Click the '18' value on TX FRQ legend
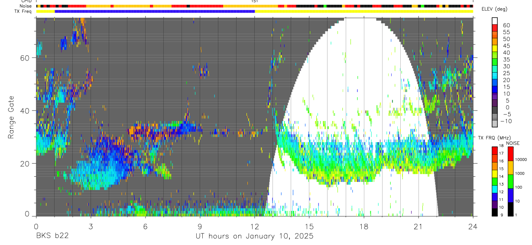The width and height of the screenshot is (532, 245). tap(500, 146)
